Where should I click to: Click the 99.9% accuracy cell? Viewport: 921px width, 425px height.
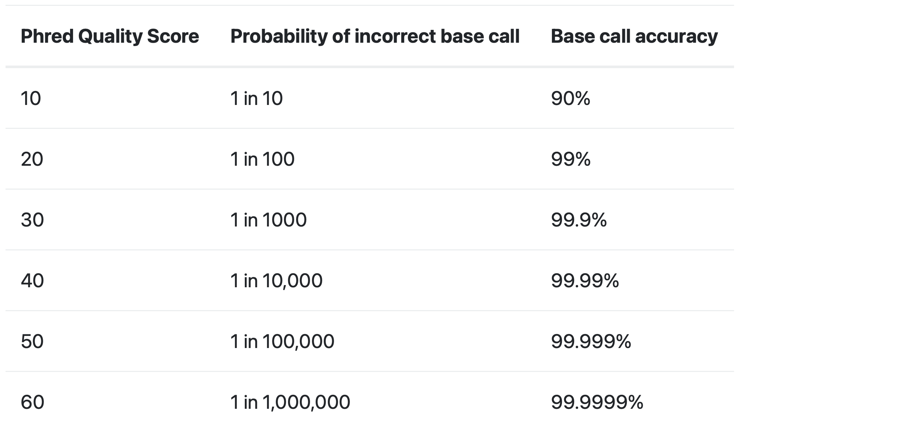click(578, 220)
